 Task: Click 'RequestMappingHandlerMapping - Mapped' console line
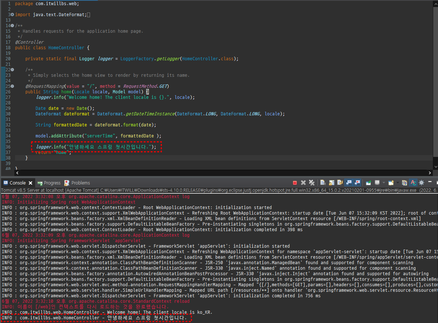tap(220, 285)
